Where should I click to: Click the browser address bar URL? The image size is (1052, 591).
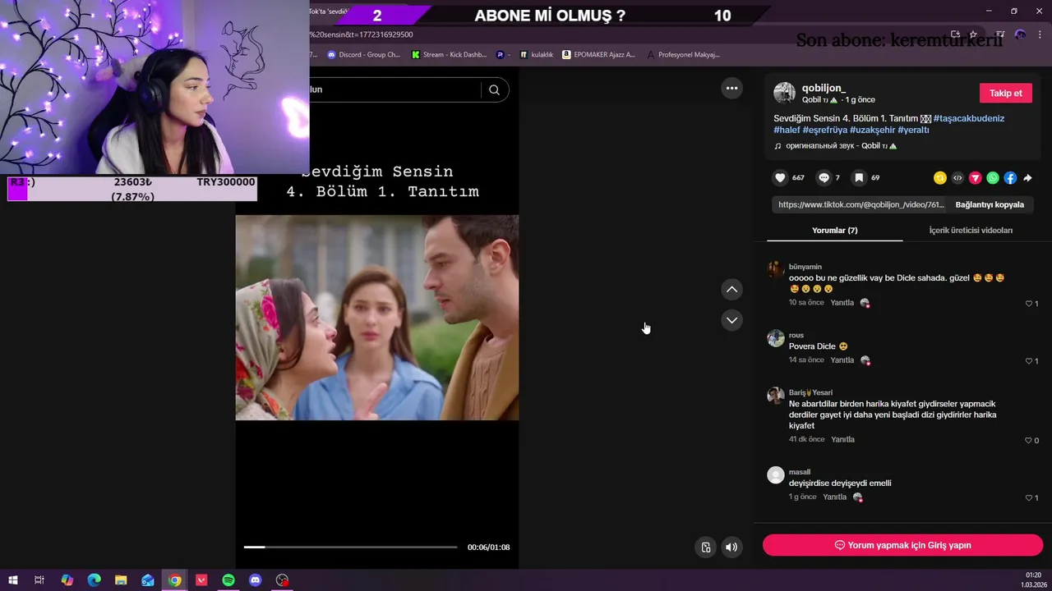tap(362, 34)
